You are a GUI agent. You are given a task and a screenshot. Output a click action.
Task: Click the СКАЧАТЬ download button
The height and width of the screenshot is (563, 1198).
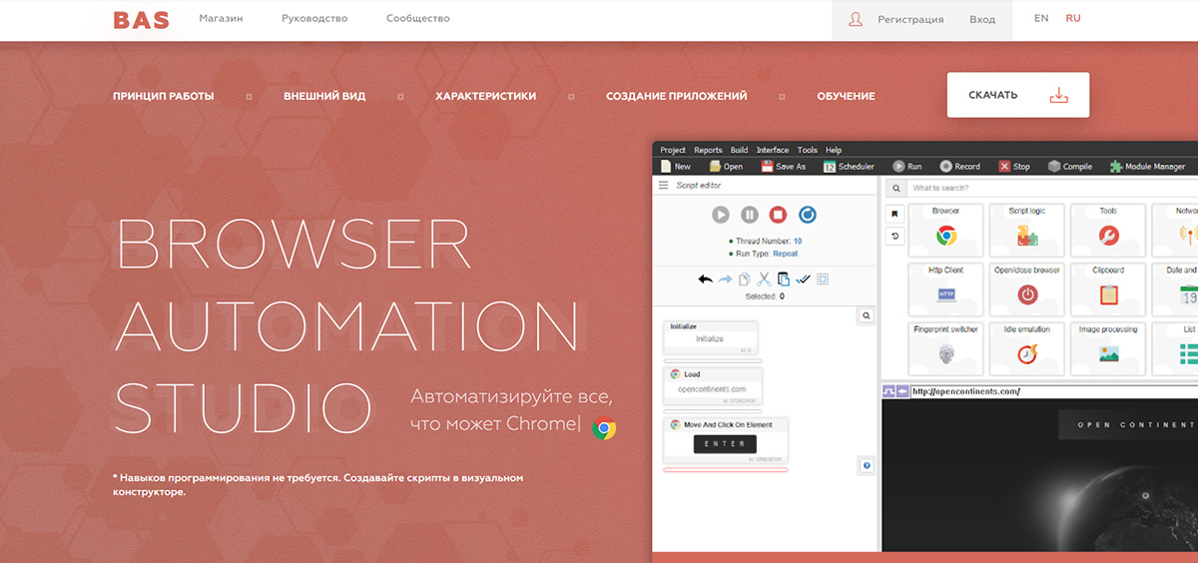[x=1018, y=95]
